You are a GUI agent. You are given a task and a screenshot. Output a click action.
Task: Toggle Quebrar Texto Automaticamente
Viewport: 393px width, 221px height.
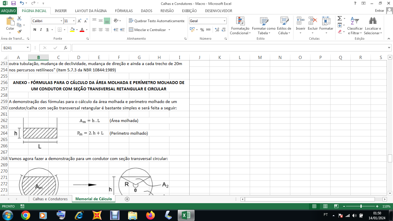(x=157, y=21)
